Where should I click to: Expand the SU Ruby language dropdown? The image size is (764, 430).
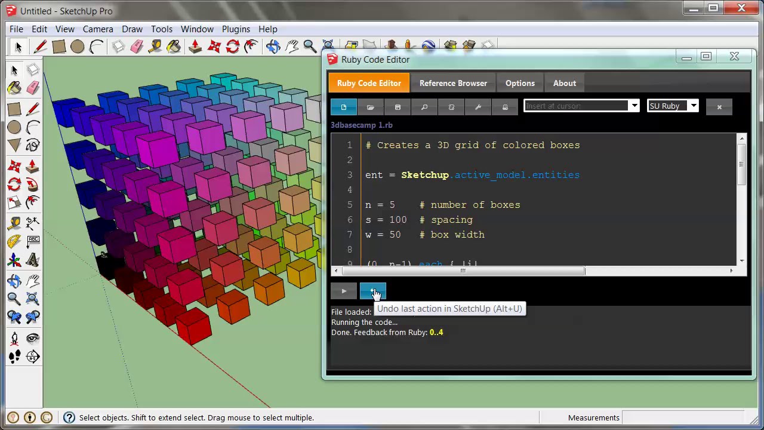[693, 106]
